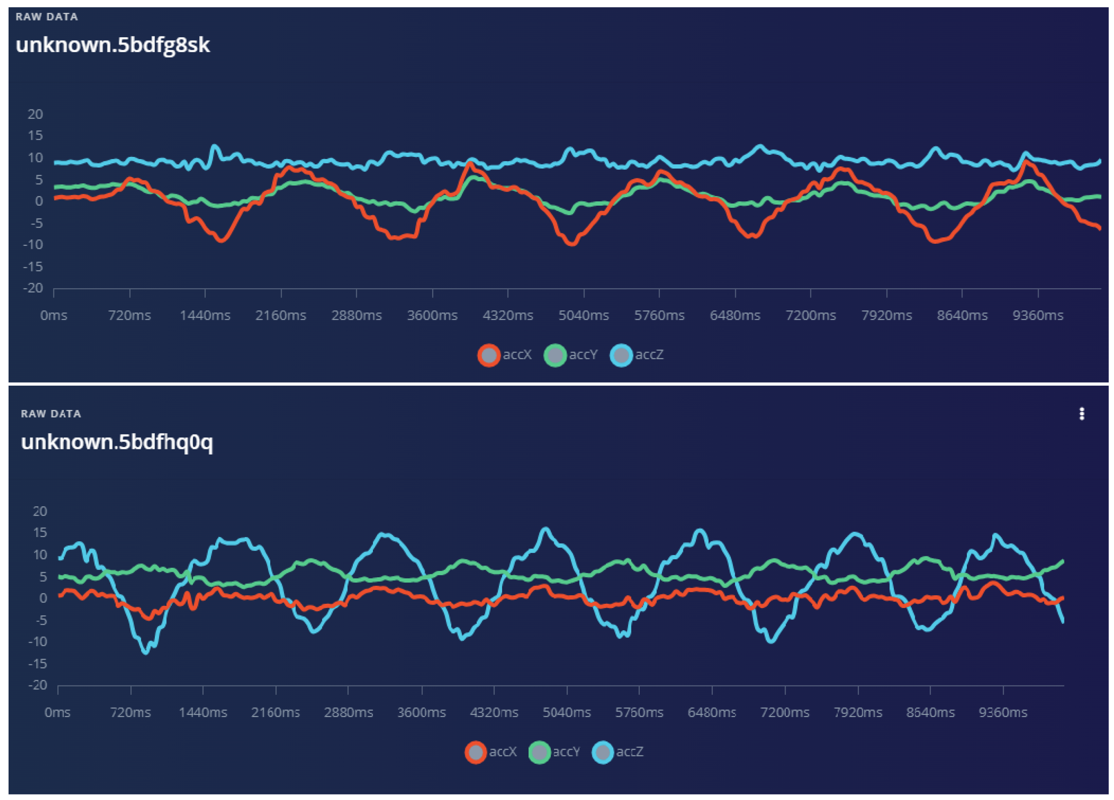Click 3600ms tick label on the top chart
The image size is (1114, 800).
pos(432,315)
